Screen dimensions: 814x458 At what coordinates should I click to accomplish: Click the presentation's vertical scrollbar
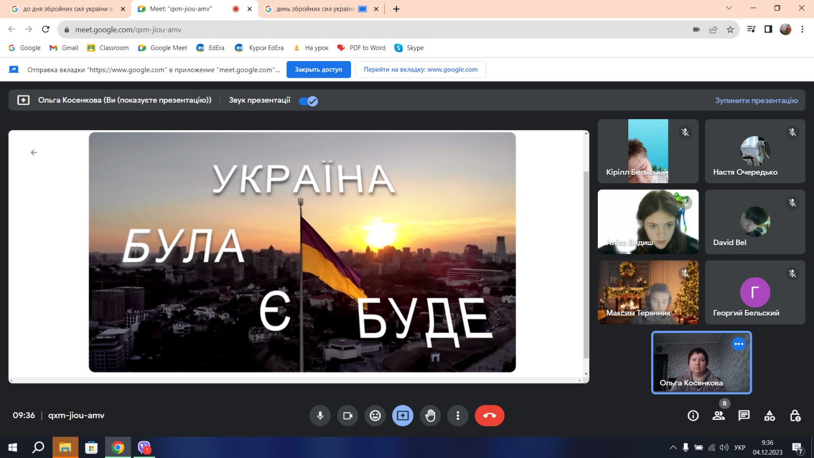point(586,254)
